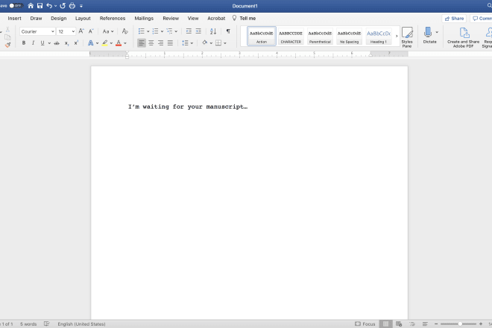Open the Acrobat tab
Viewport: 492px width, 328px height.
[216, 18]
